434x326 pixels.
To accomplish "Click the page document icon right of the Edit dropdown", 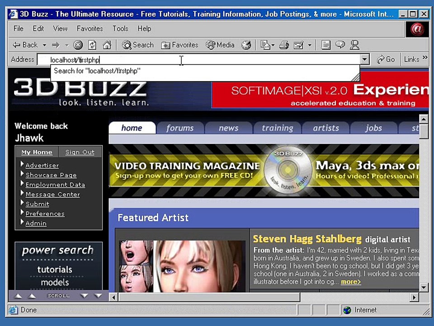I will [326, 45].
